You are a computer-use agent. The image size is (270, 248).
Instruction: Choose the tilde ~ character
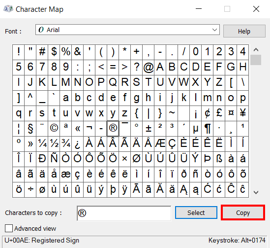point(172,113)
